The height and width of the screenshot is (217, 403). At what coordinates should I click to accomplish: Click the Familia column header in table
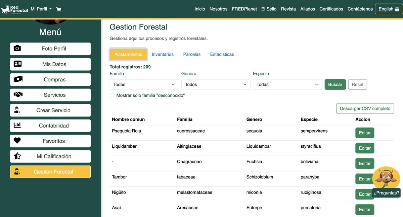[x=185, y=119]
